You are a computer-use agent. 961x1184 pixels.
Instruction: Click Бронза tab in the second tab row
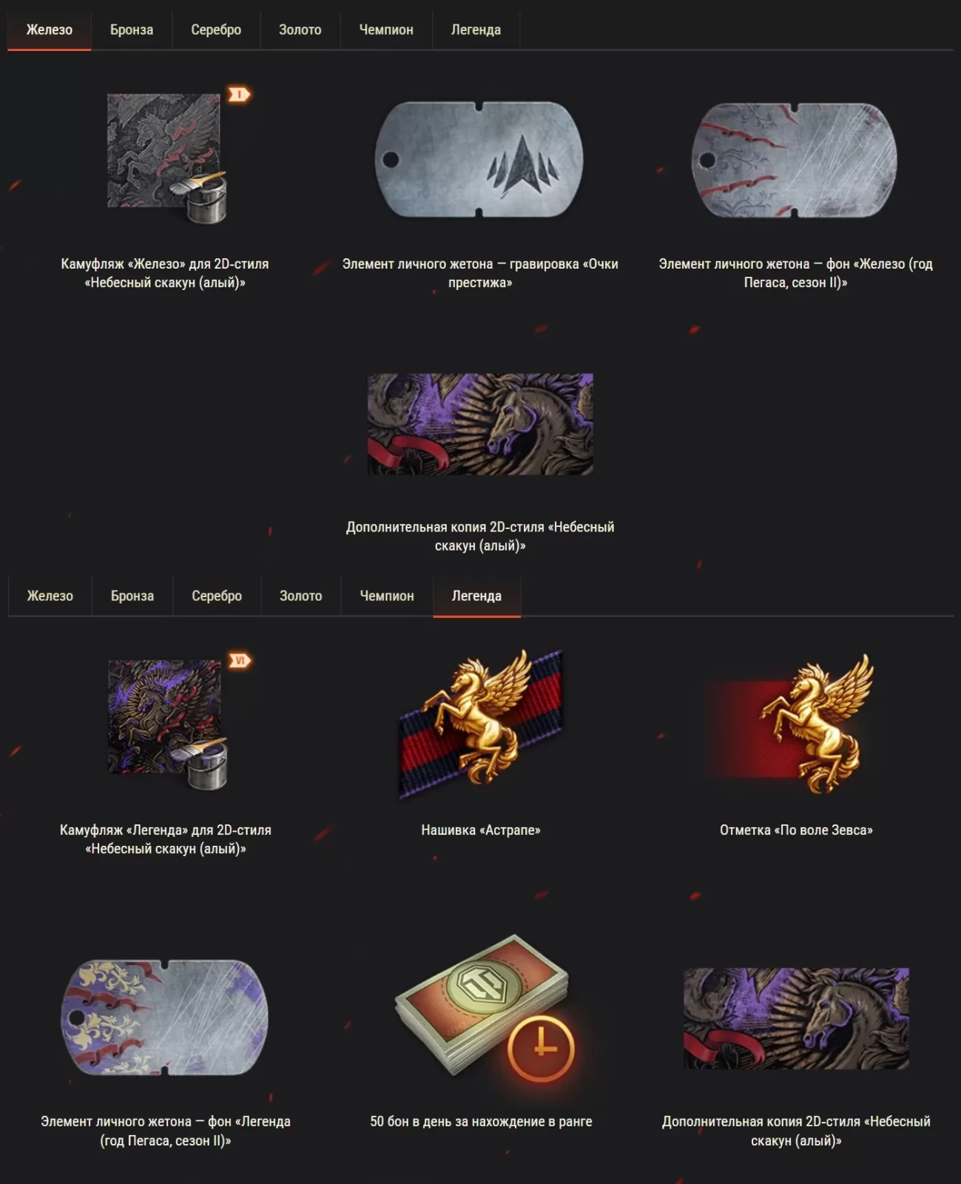[x=132, y=596]
